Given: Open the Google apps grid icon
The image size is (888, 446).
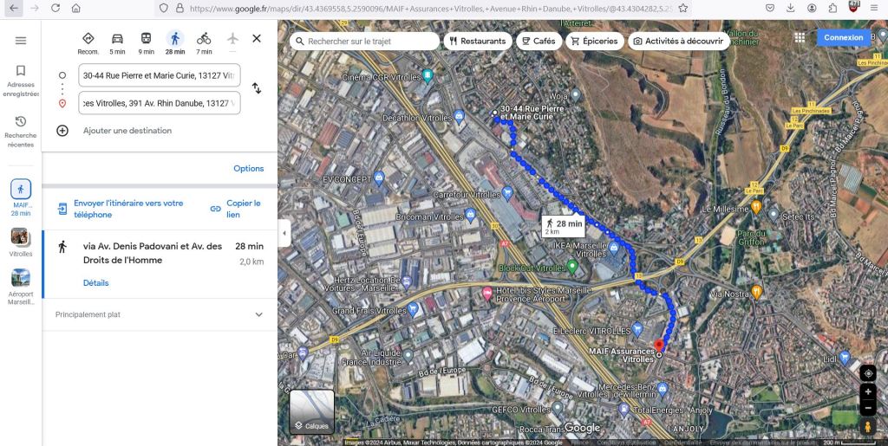Looking at the screenshot, I should click(800, 38).
